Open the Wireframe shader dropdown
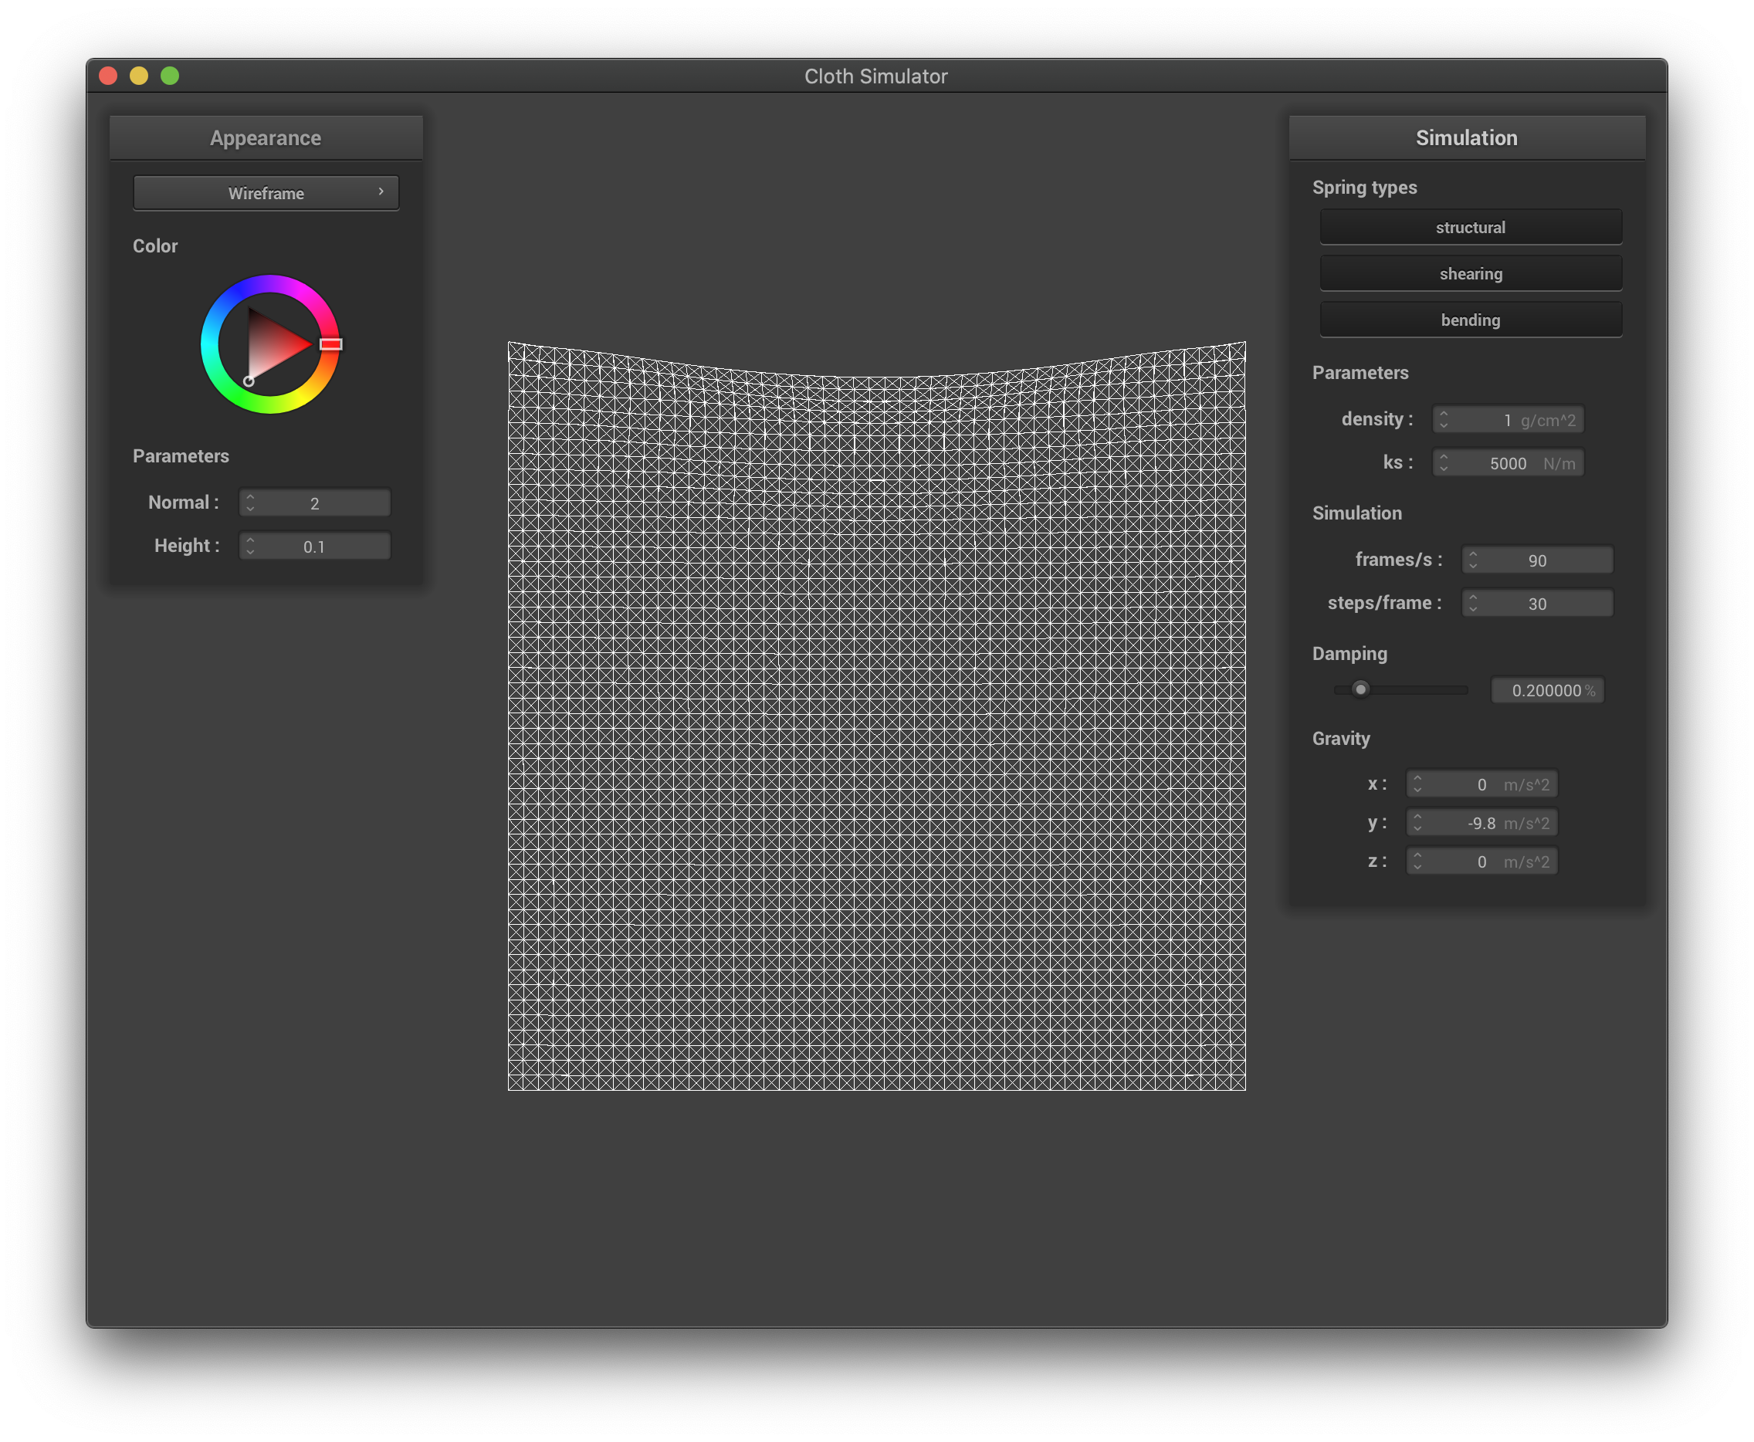This screenshot has height=1442, width=1754. point(266,193)
